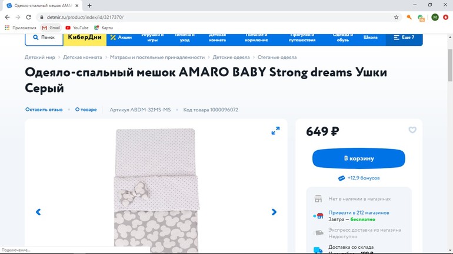Show previous product photo arrow
This screenshot has width=453, height=254.
tap(38, 212)
